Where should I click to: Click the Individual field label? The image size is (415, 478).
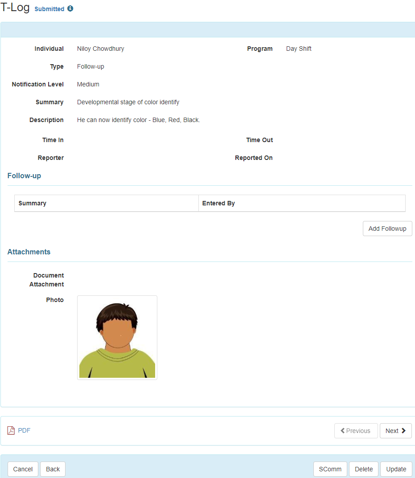point(49,49)
